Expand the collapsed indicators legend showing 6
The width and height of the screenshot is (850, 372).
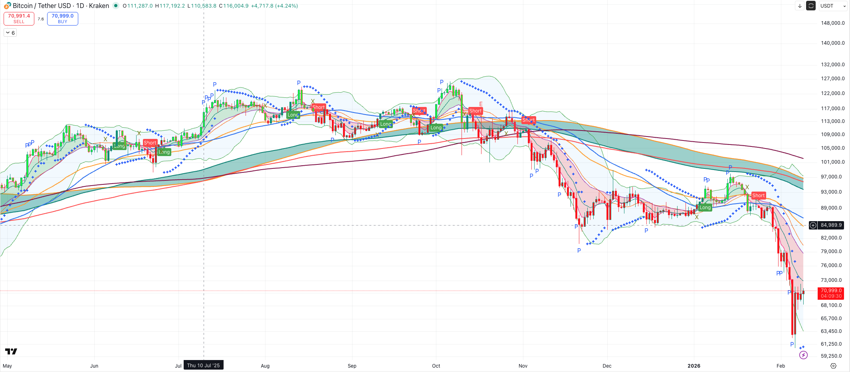click(x=10, y=33)
